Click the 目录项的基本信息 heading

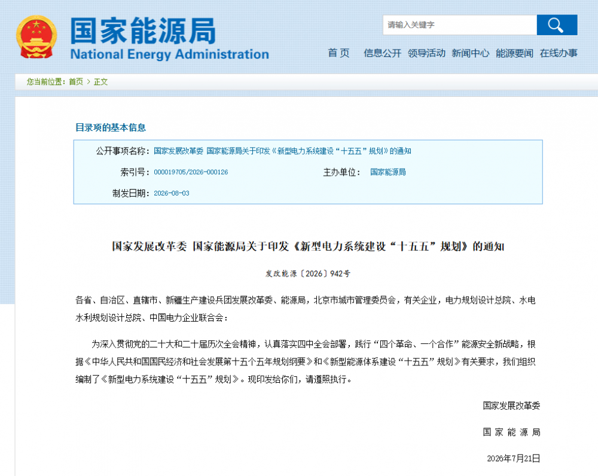tap(111, 127)
